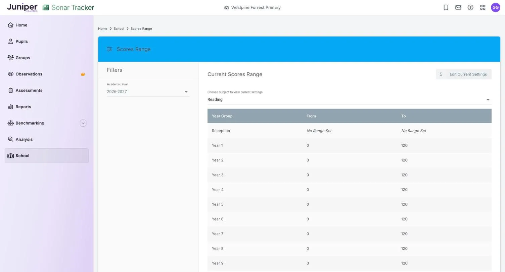Open the messages envelope icon
The height and width of the screenshot is (272, 505).
point(458,7)
